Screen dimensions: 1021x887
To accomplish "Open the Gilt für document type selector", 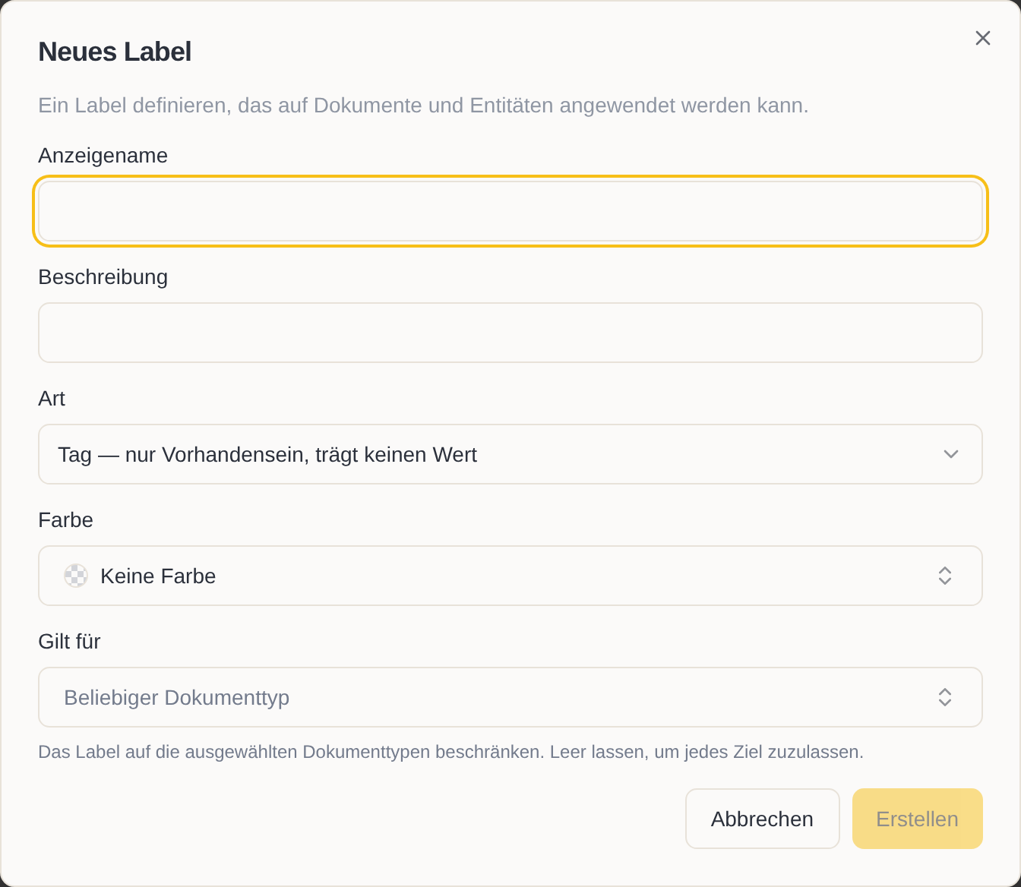I will point(510,697).
